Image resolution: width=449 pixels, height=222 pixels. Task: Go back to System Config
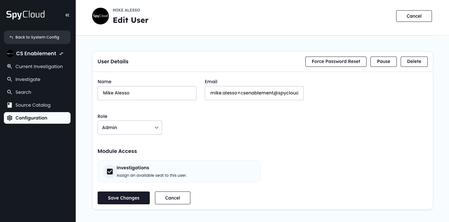37,37
